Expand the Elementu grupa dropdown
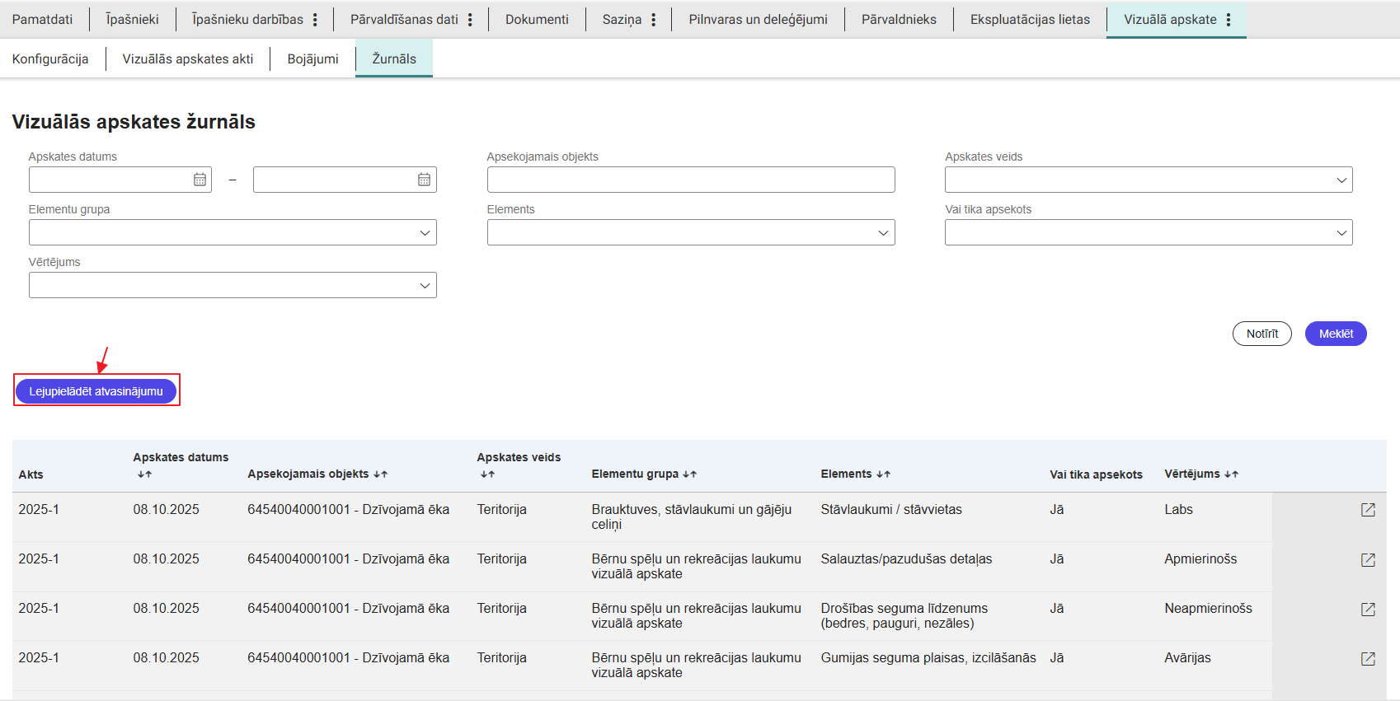Viewport: 1400px width, 701px height. coord(232,232)
